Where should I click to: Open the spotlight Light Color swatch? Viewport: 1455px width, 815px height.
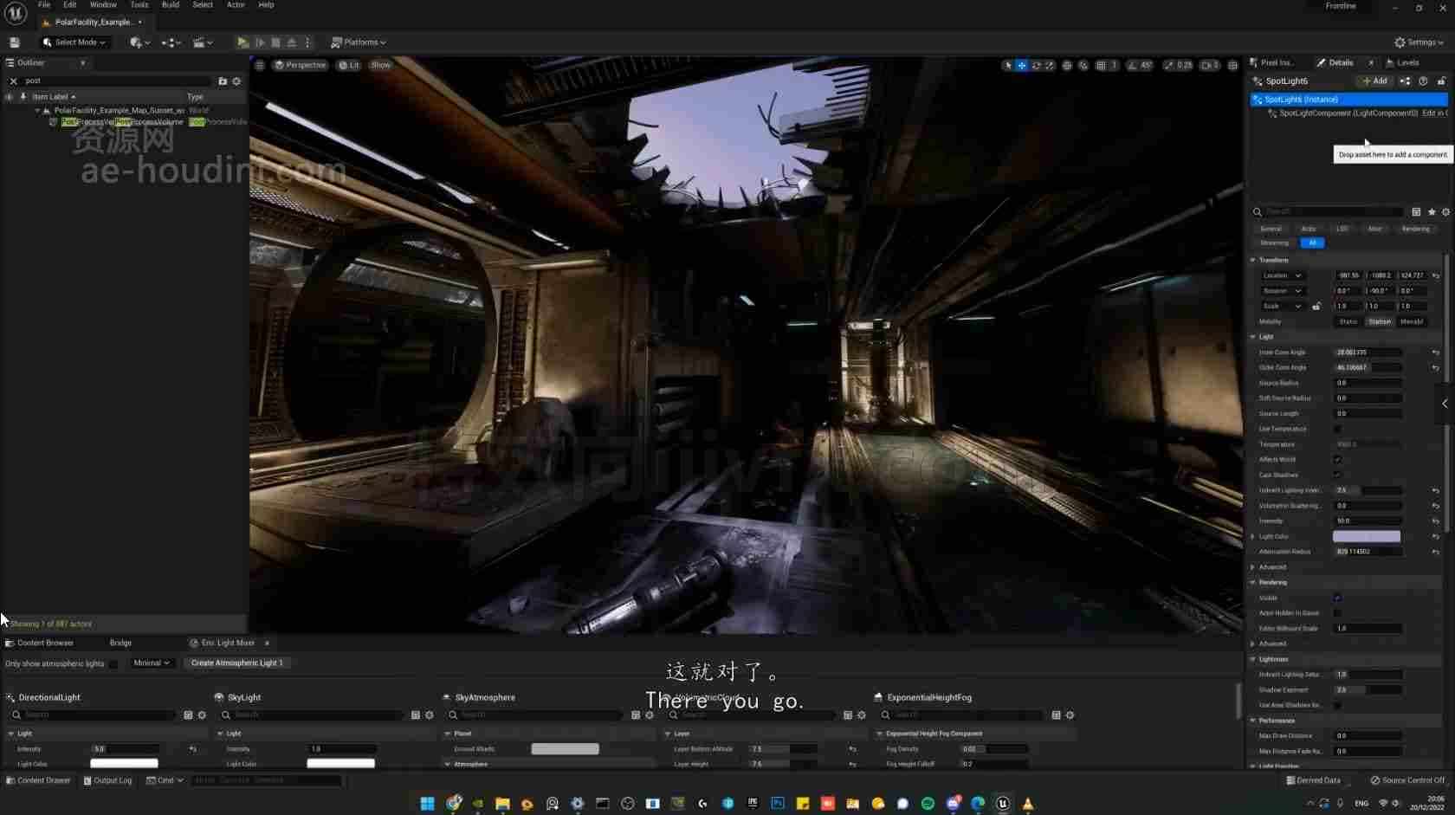tap(1367, 537)
